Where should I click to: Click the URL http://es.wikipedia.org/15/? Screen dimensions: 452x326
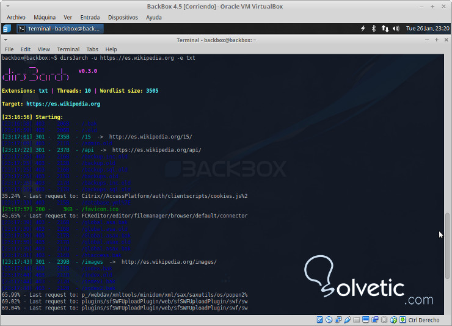coord(150,137)
